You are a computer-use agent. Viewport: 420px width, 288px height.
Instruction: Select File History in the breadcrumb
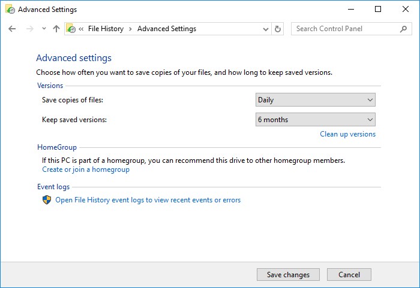pos(106,29)
